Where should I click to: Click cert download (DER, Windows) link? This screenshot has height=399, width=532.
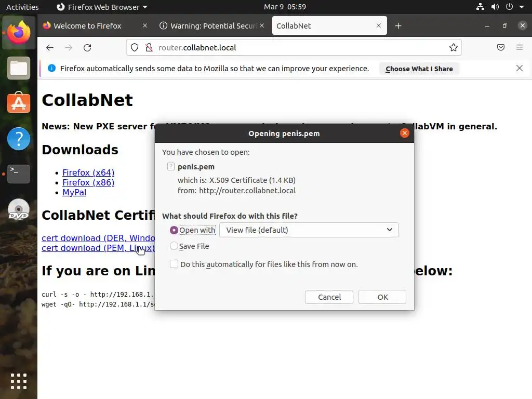point(98,238)
